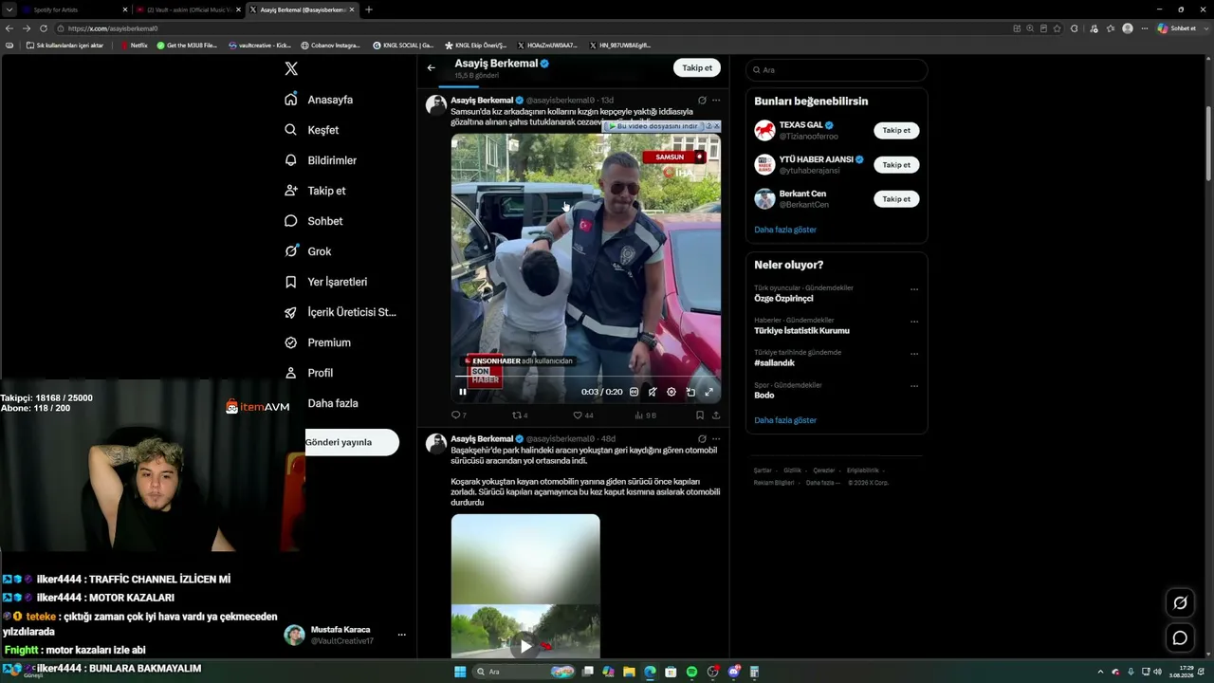Like the Samsun post

click(x=582, y=415)
